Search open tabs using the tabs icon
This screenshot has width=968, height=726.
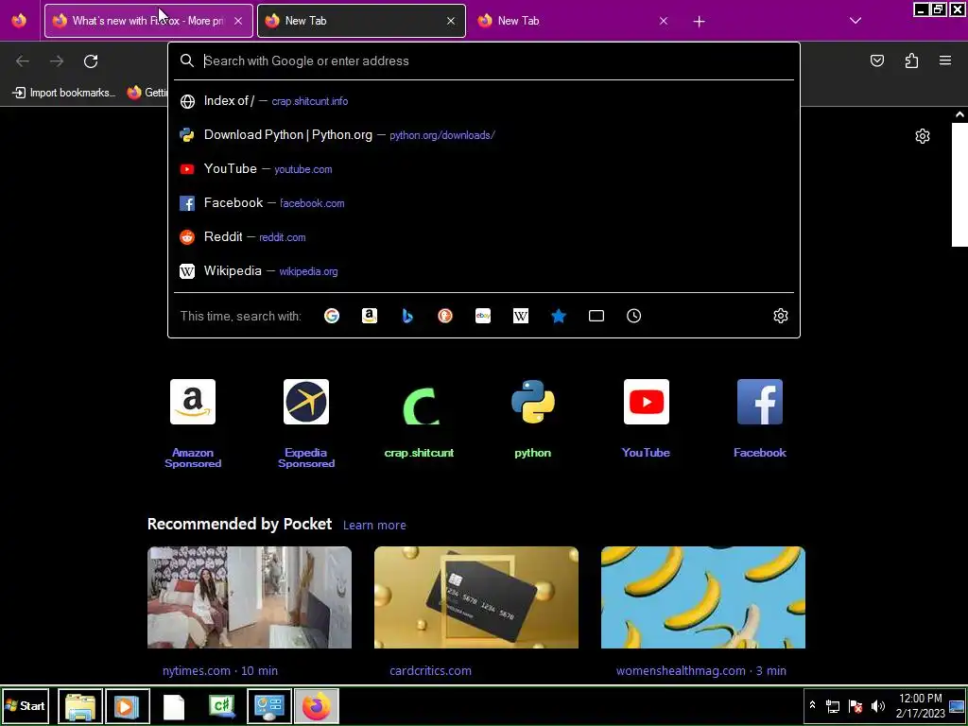click(x=596, y=316)
